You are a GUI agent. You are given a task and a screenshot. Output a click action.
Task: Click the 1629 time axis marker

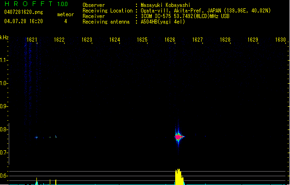[x=253, y=40]
